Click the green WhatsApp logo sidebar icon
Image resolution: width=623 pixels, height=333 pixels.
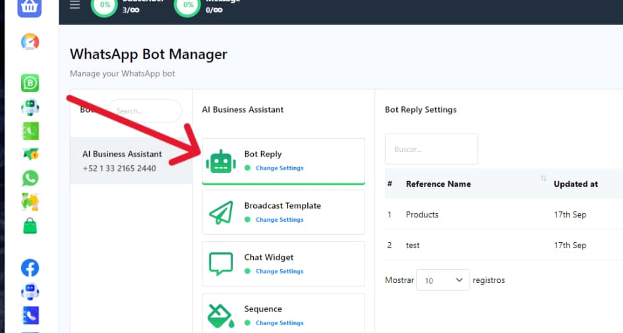(30, 178)
